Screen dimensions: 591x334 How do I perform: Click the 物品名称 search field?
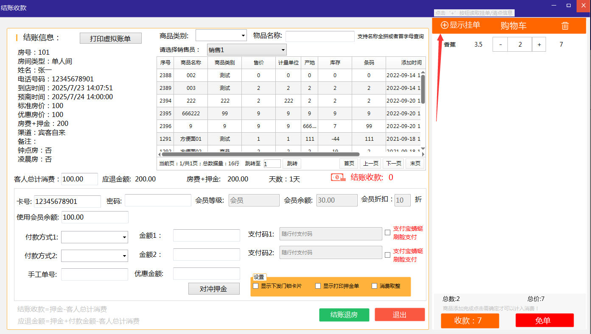[320, 36]
